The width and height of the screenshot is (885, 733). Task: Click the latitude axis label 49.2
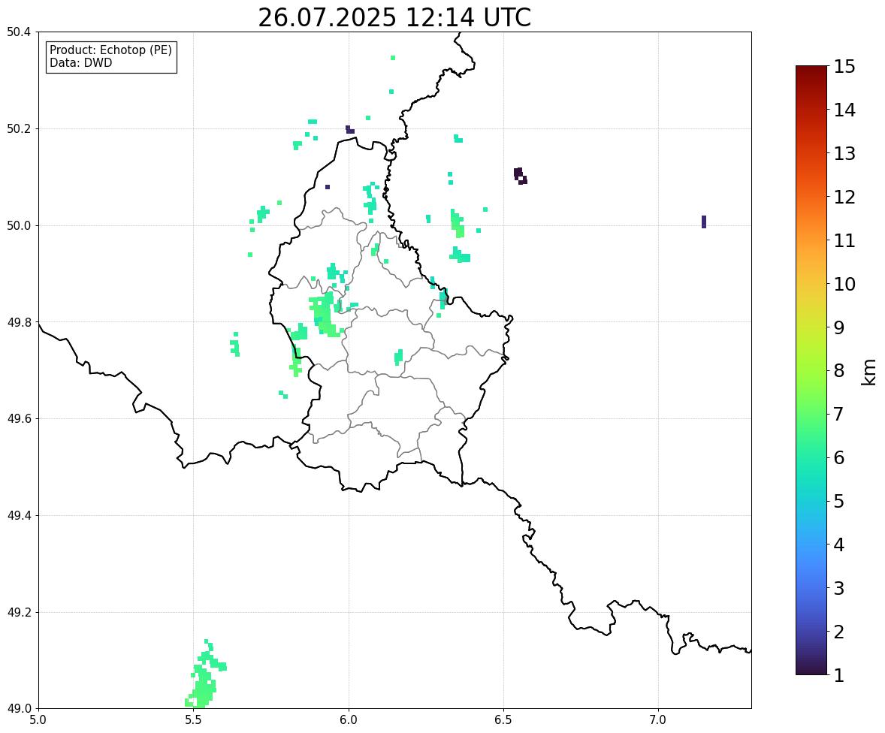pos(19,612)
